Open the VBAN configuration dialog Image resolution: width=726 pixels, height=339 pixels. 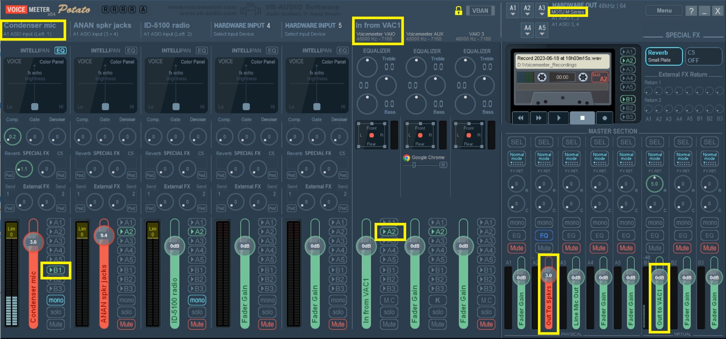[481, 10]
